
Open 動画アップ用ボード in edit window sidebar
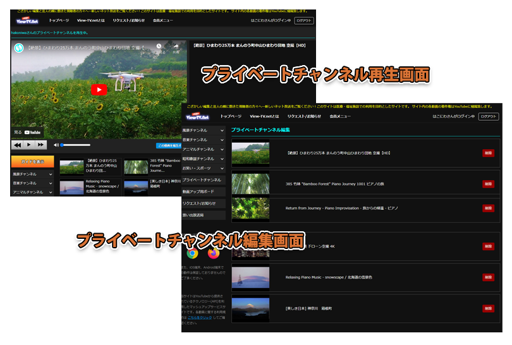click(x=204, y=191)
